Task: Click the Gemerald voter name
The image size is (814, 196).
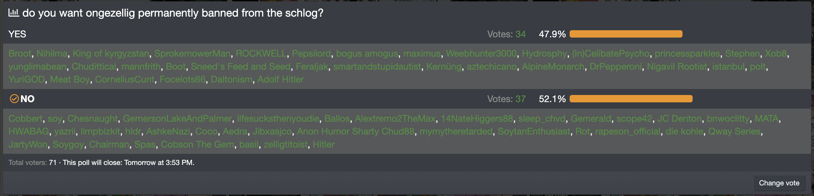Action: click(591, 119)
